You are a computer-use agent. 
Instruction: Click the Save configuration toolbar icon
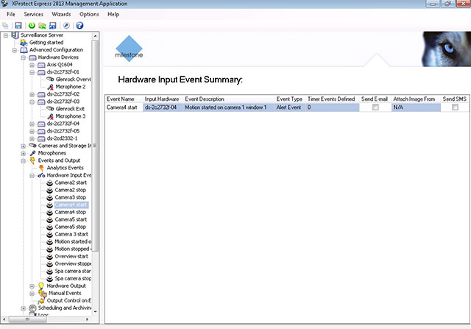(18, 26)
